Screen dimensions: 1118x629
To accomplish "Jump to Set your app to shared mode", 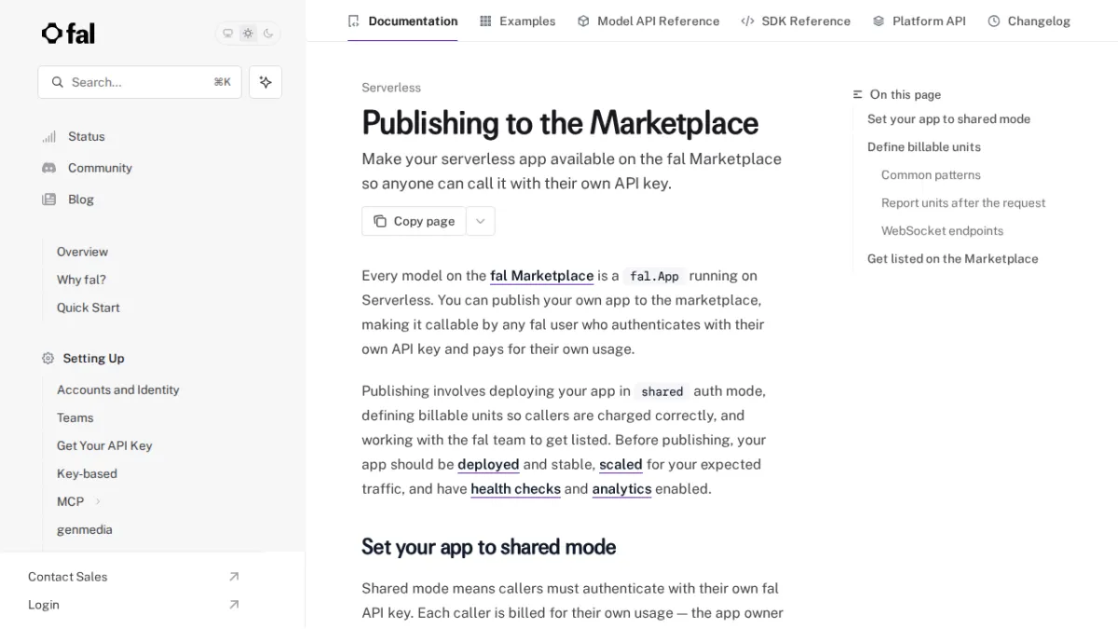I will (x=948, y=118).
